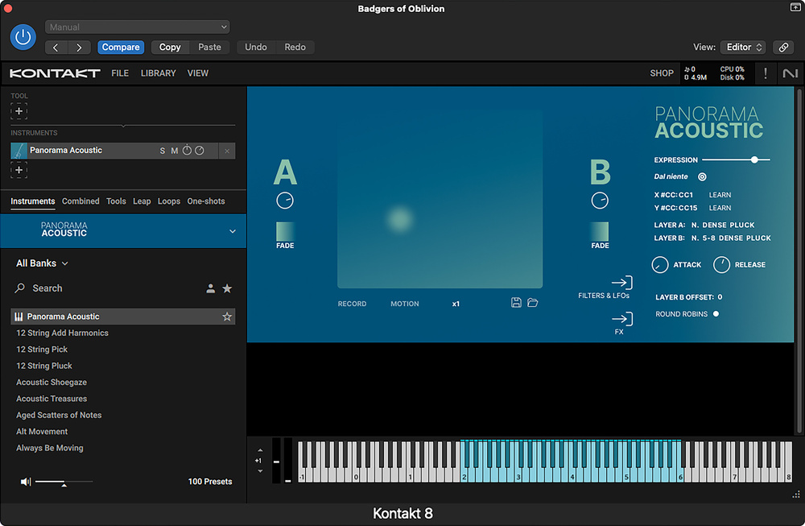This screenshot has width=805, height=526.
Task: Click RECORD under the XY pad
Action: click(353, 304)
